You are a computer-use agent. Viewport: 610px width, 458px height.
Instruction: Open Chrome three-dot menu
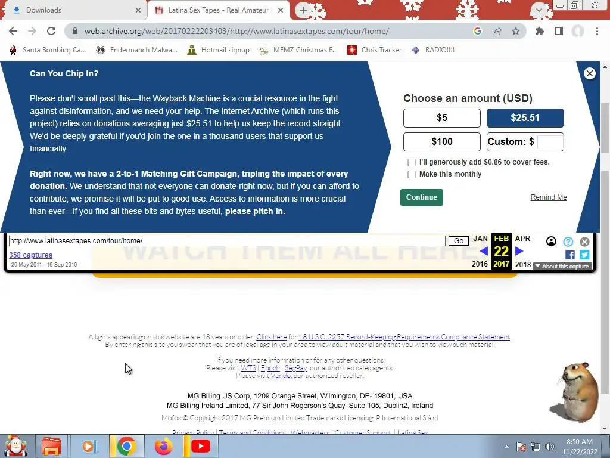point(597,31)
